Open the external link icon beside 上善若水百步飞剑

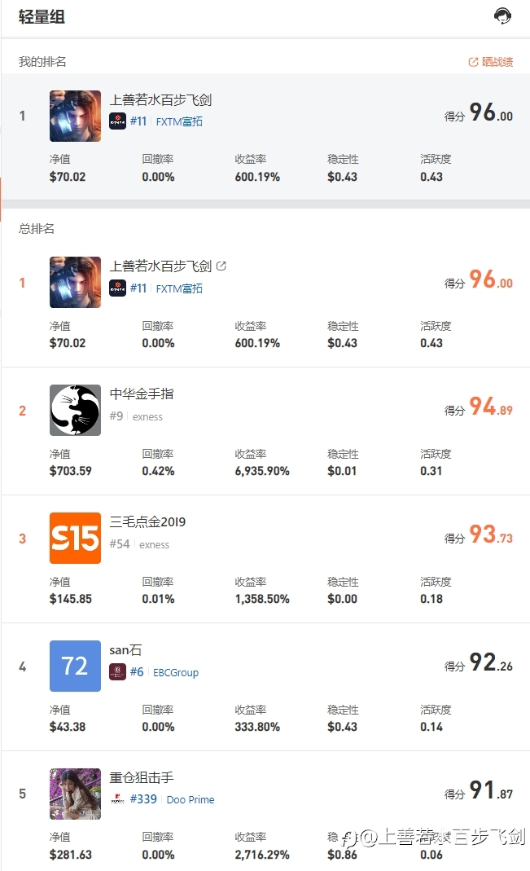coord(221,266)
